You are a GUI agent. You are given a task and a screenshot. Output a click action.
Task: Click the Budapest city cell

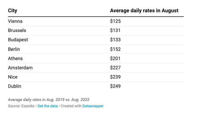coord(18,40)
